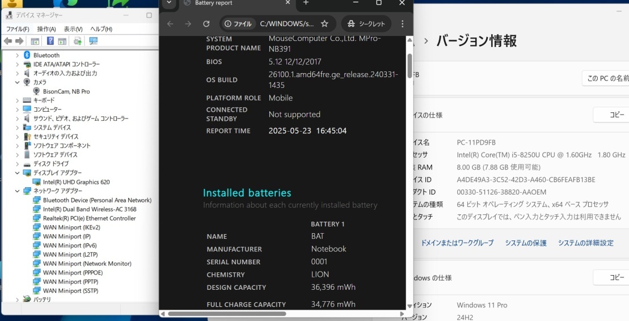Image resolution: width=629 pixels, height=321 pixels.
Task: Click Battery report horizontal scrollbar thumb
Action: [x=227, y=314]
